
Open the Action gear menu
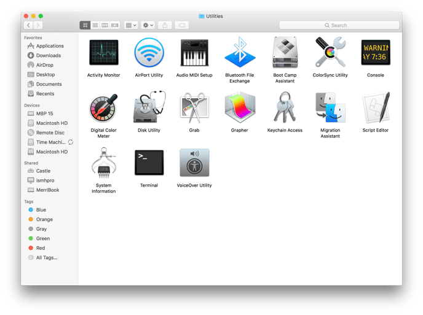148,25
